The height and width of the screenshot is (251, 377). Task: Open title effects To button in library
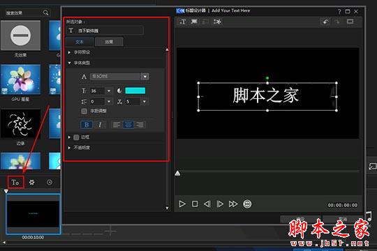tap(15, 182)
